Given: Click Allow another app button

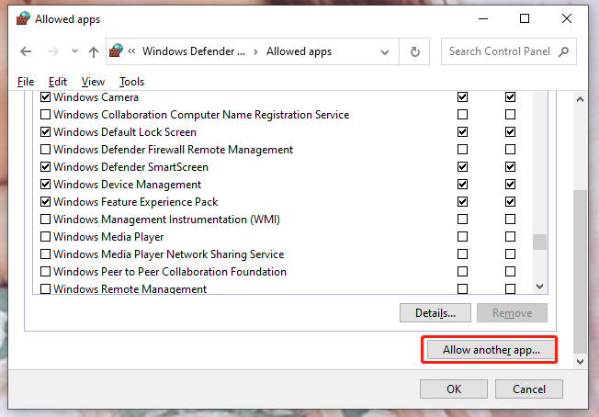Looking at the screenshot, I should coord(491,350).
